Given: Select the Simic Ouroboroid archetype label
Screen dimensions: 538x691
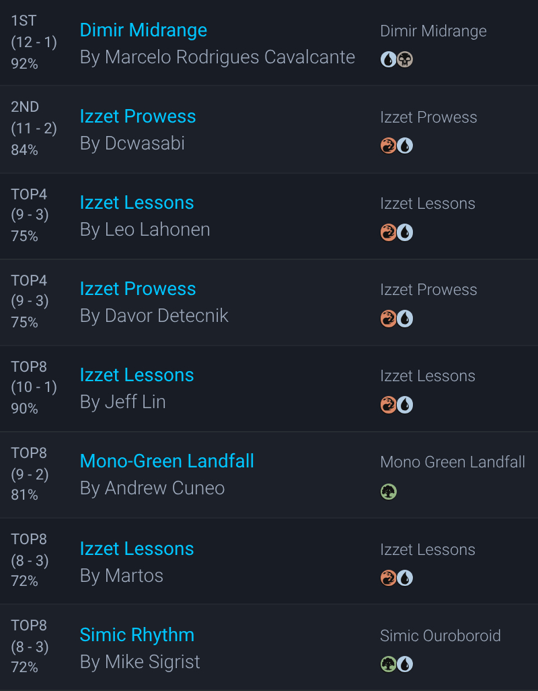Looking at the screenshot, I should click(x=440, y=636).
